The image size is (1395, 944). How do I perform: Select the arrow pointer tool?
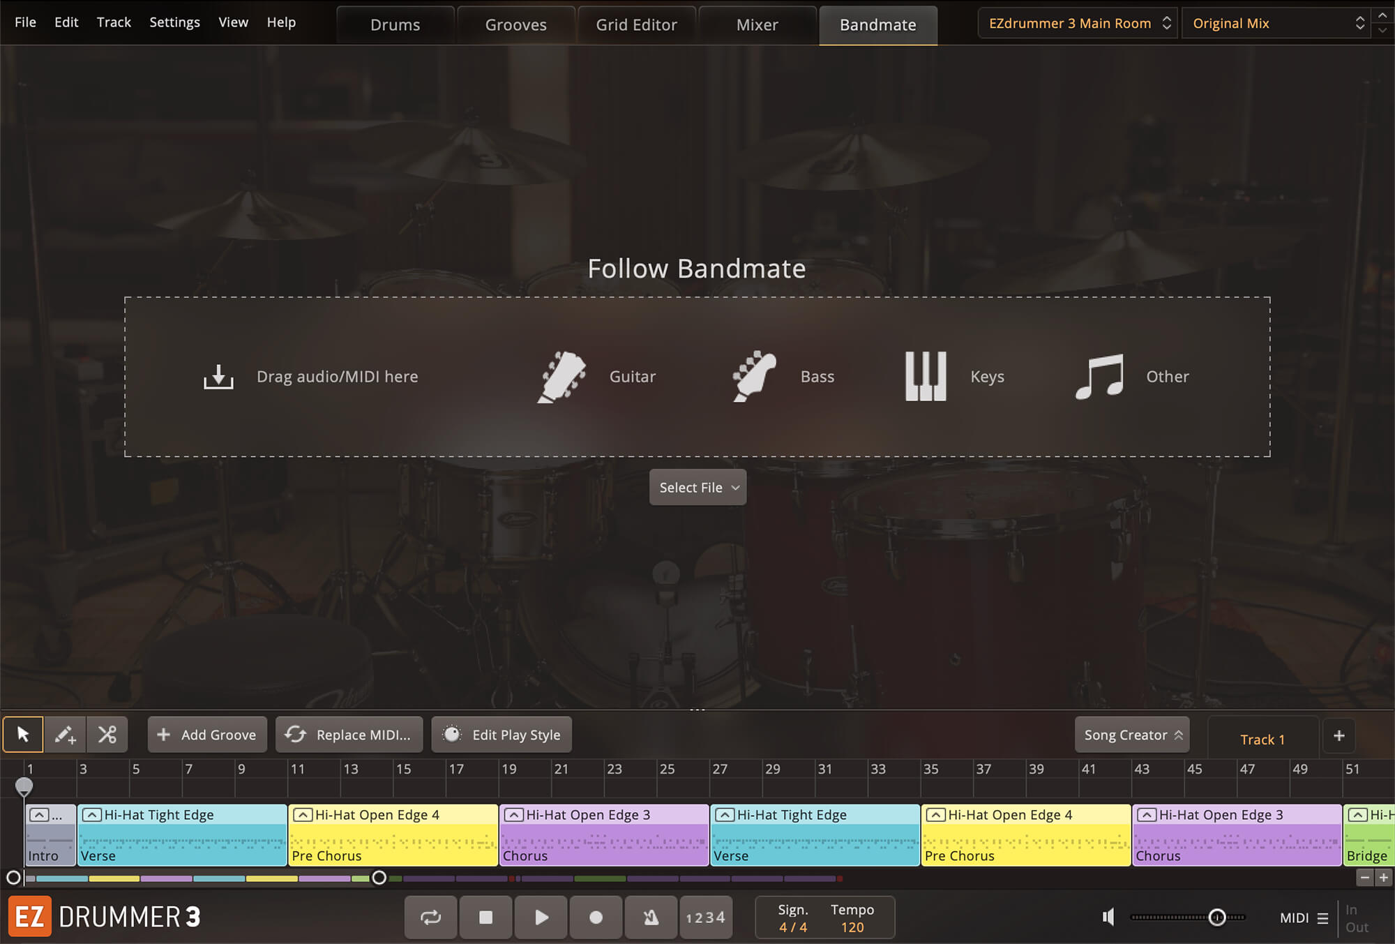point(23,735)
